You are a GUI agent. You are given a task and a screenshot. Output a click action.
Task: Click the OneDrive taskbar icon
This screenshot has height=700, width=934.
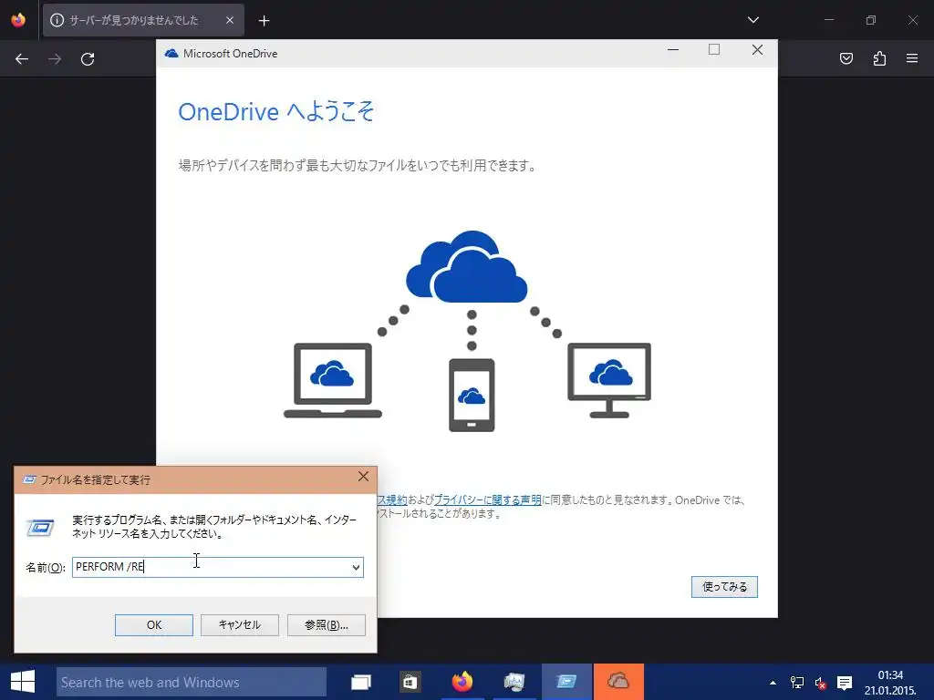[618, 682]
